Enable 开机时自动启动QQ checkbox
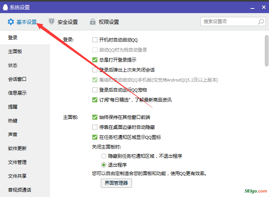 [x=95, y=40]
